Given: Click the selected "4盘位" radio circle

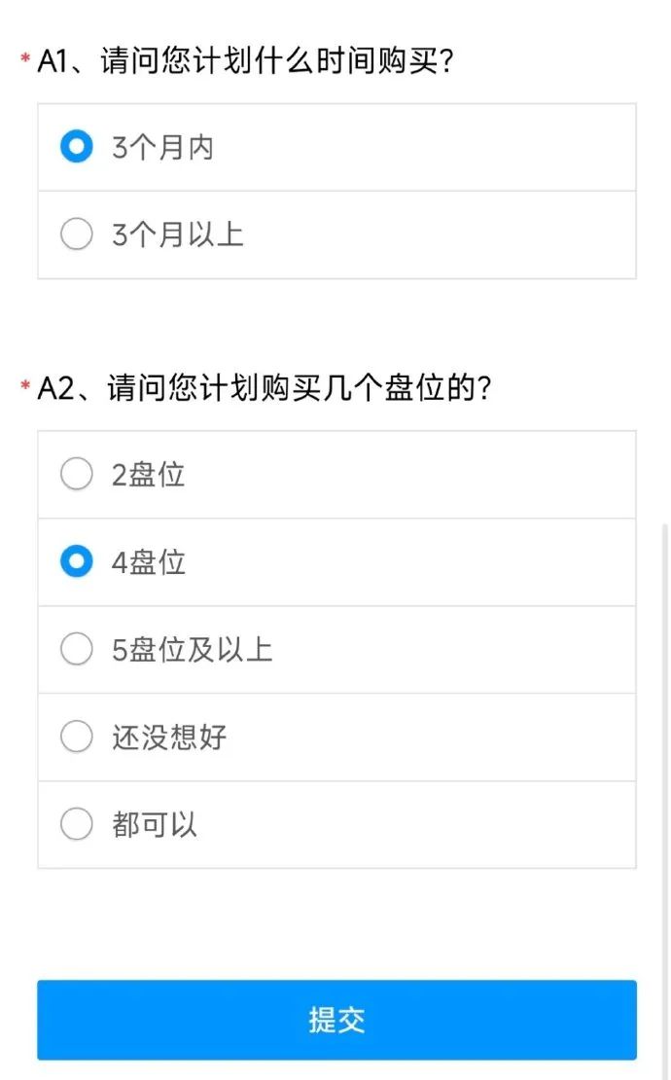Looking at the screenshot, I should [x=77, y=562].
